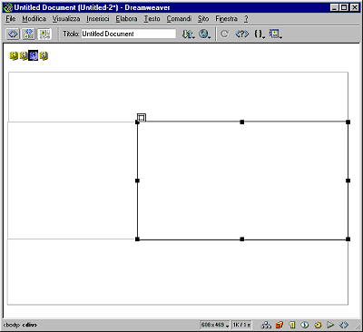Click the layer selection handle tab
Image resolution: width=363 pixels, height=332 pixels.
(142, 117)
